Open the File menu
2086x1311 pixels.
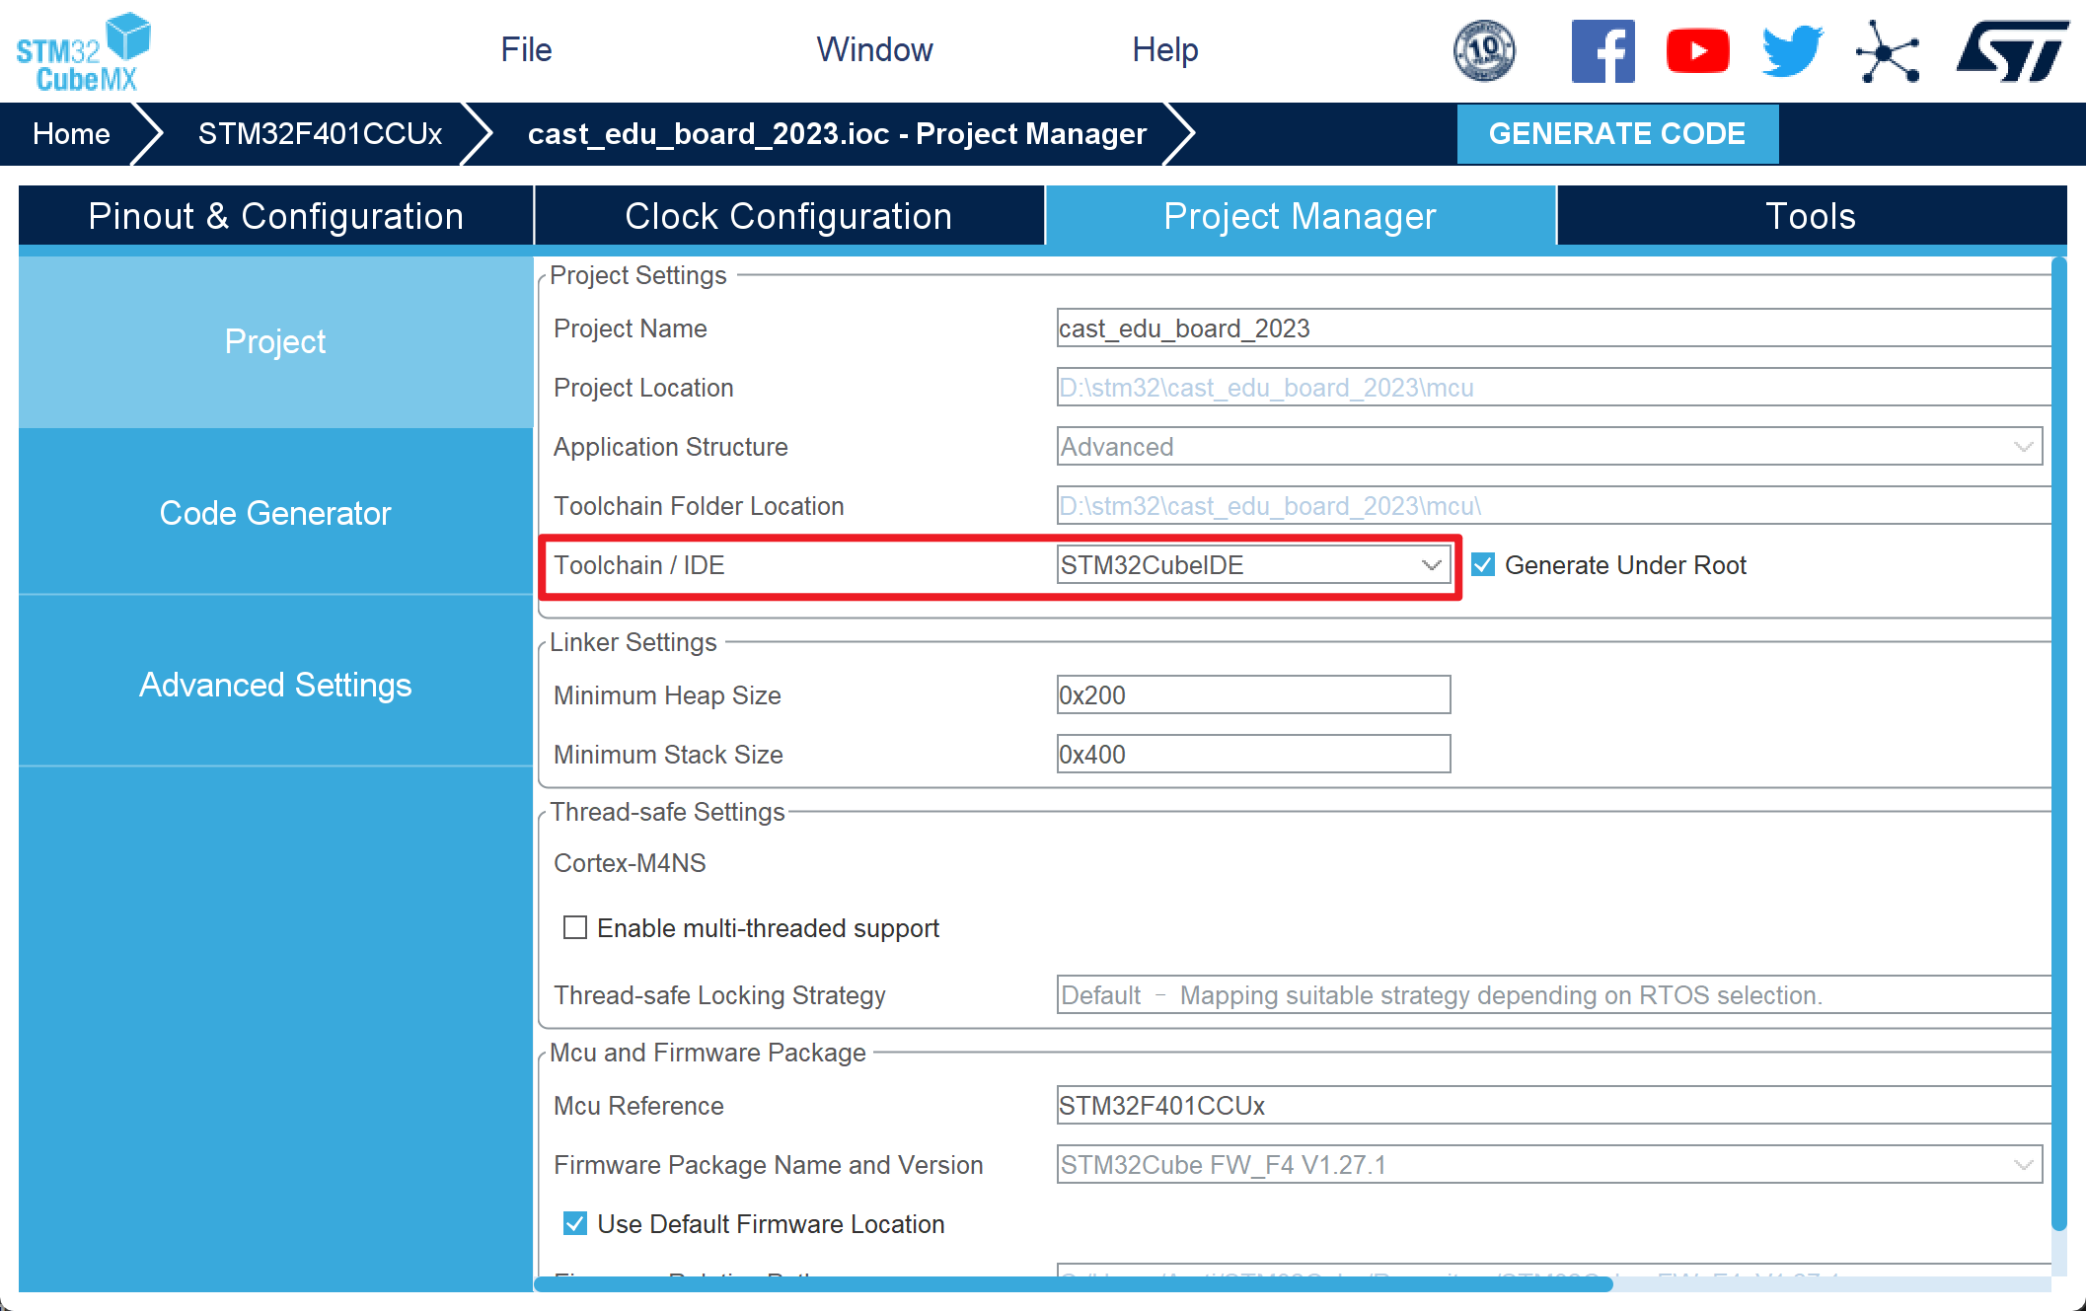tap(526, 49)
